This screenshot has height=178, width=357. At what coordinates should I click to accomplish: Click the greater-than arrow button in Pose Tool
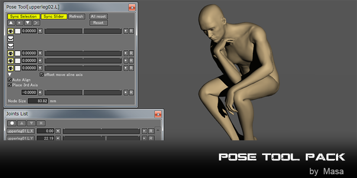37,23
